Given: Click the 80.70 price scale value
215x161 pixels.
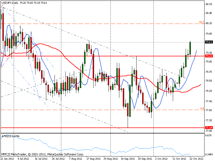Looking at the screenshot, I should point(209,4).
